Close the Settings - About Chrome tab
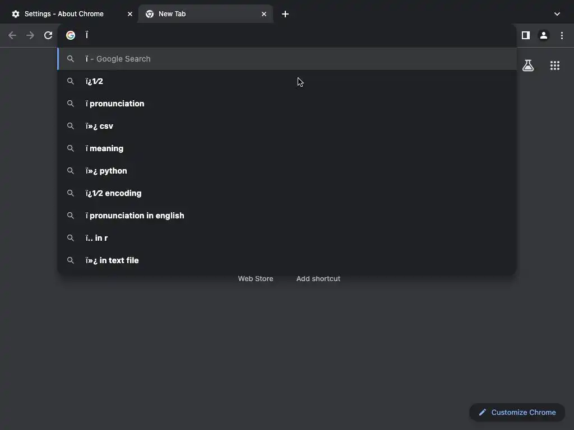574x430 pixels. (x=130, y=14)
